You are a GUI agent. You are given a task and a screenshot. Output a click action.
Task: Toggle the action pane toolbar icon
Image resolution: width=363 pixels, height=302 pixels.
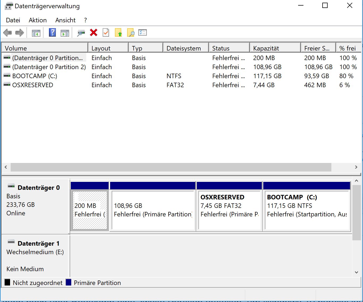(x=65, y=33)
